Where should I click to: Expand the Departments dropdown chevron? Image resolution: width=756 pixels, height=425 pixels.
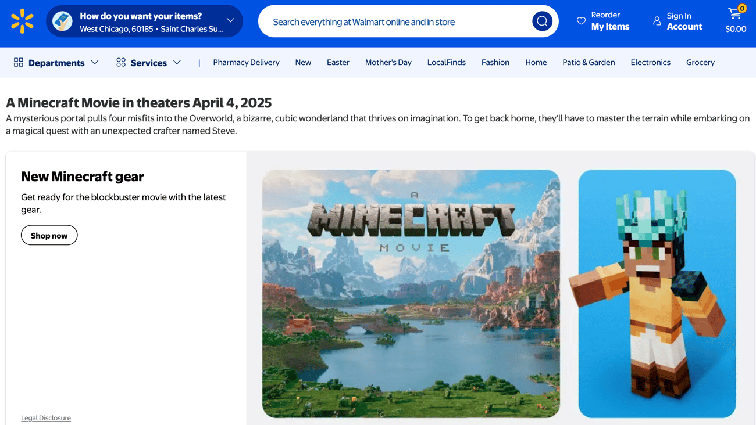95,62
